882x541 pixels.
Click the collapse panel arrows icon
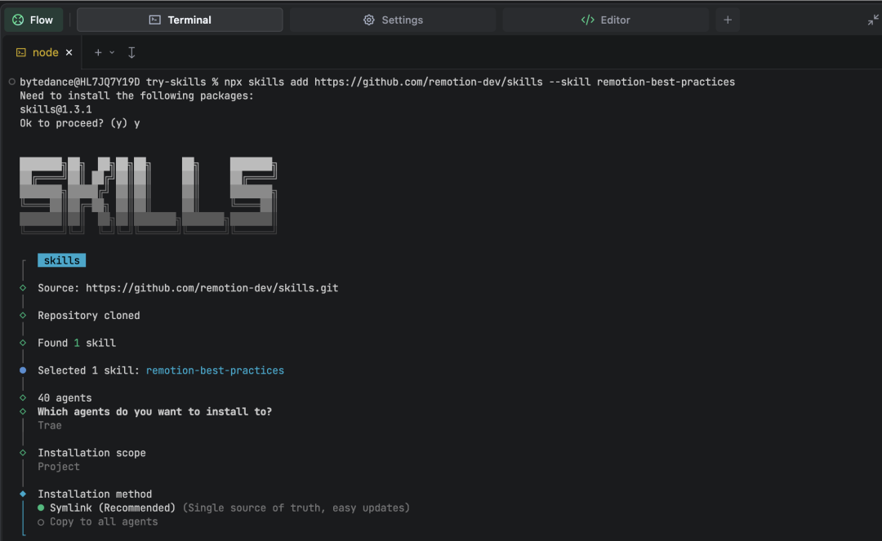pos(872,20)
